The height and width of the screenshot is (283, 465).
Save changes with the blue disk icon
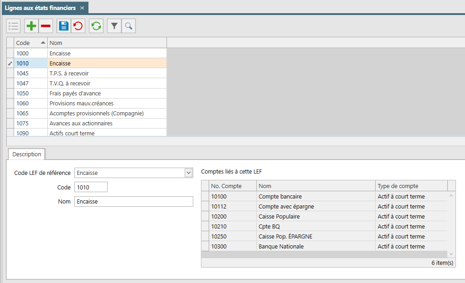point(64,26)
